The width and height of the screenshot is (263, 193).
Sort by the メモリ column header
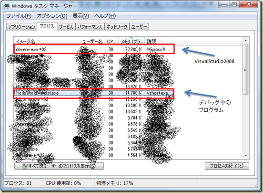[131, 41]
